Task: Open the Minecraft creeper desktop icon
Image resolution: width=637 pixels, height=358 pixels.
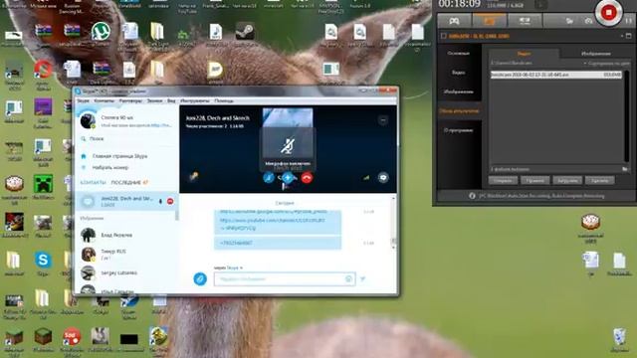Action: 43,184
